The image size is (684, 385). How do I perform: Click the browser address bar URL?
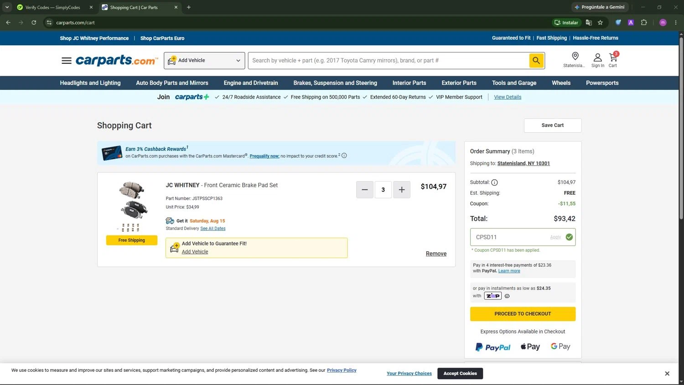[76, 22]
